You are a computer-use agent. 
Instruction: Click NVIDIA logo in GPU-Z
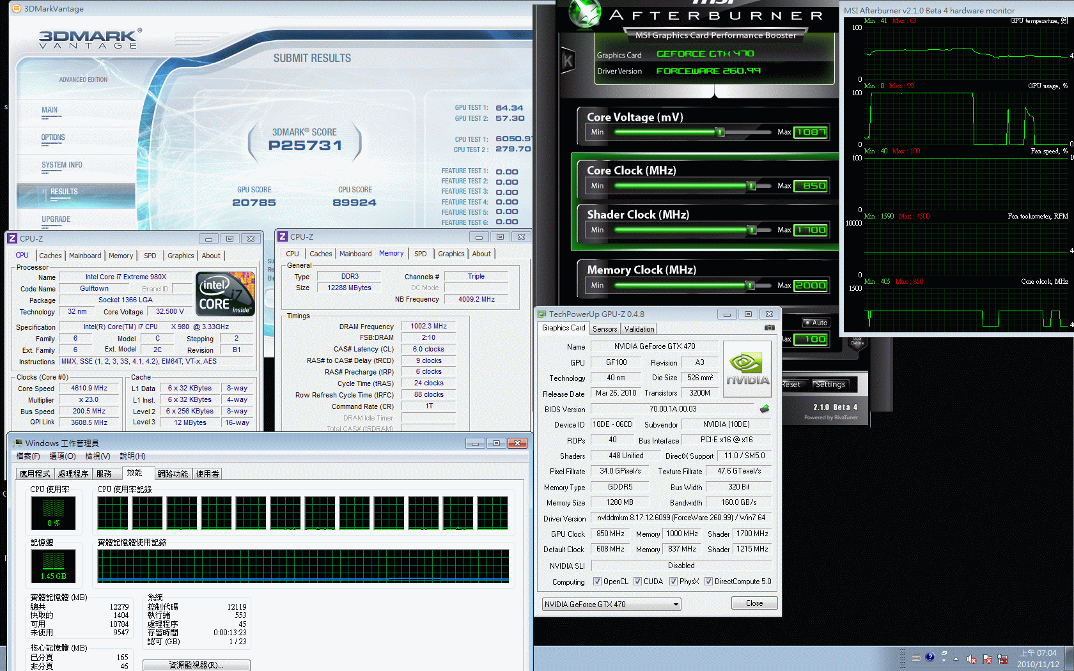tap(747, 369)
